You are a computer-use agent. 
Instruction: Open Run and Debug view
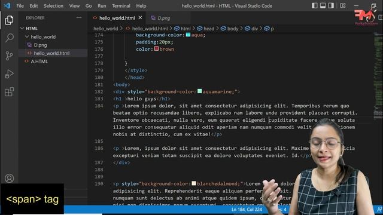(x=9, y=74)
